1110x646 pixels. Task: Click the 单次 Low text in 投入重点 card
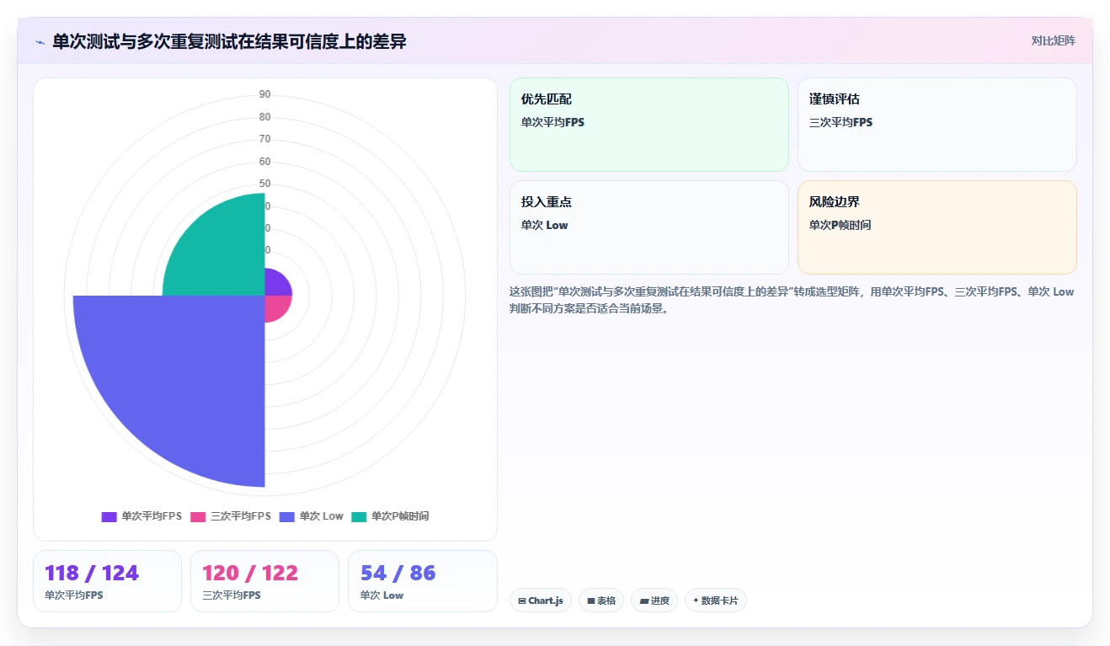545,225
